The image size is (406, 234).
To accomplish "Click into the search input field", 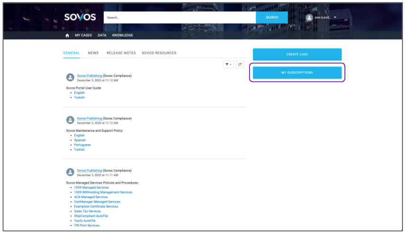I will [x=180, y=18].
